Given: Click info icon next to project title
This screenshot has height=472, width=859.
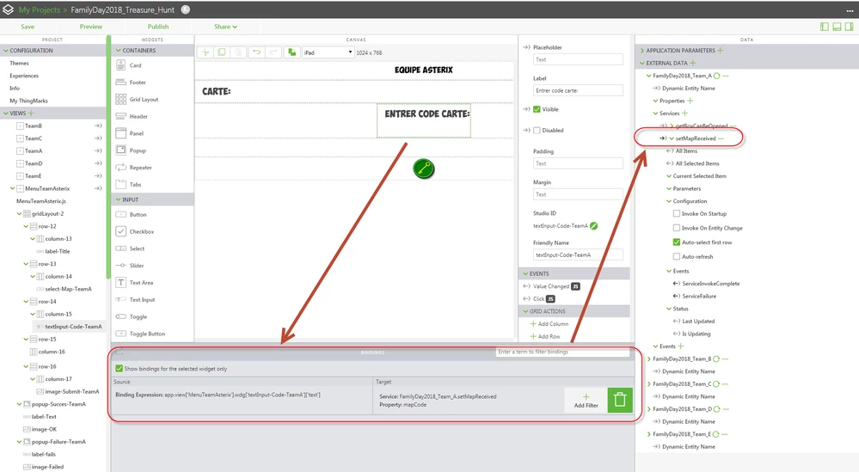Looking at the screenshot, I should coord(186,9).
